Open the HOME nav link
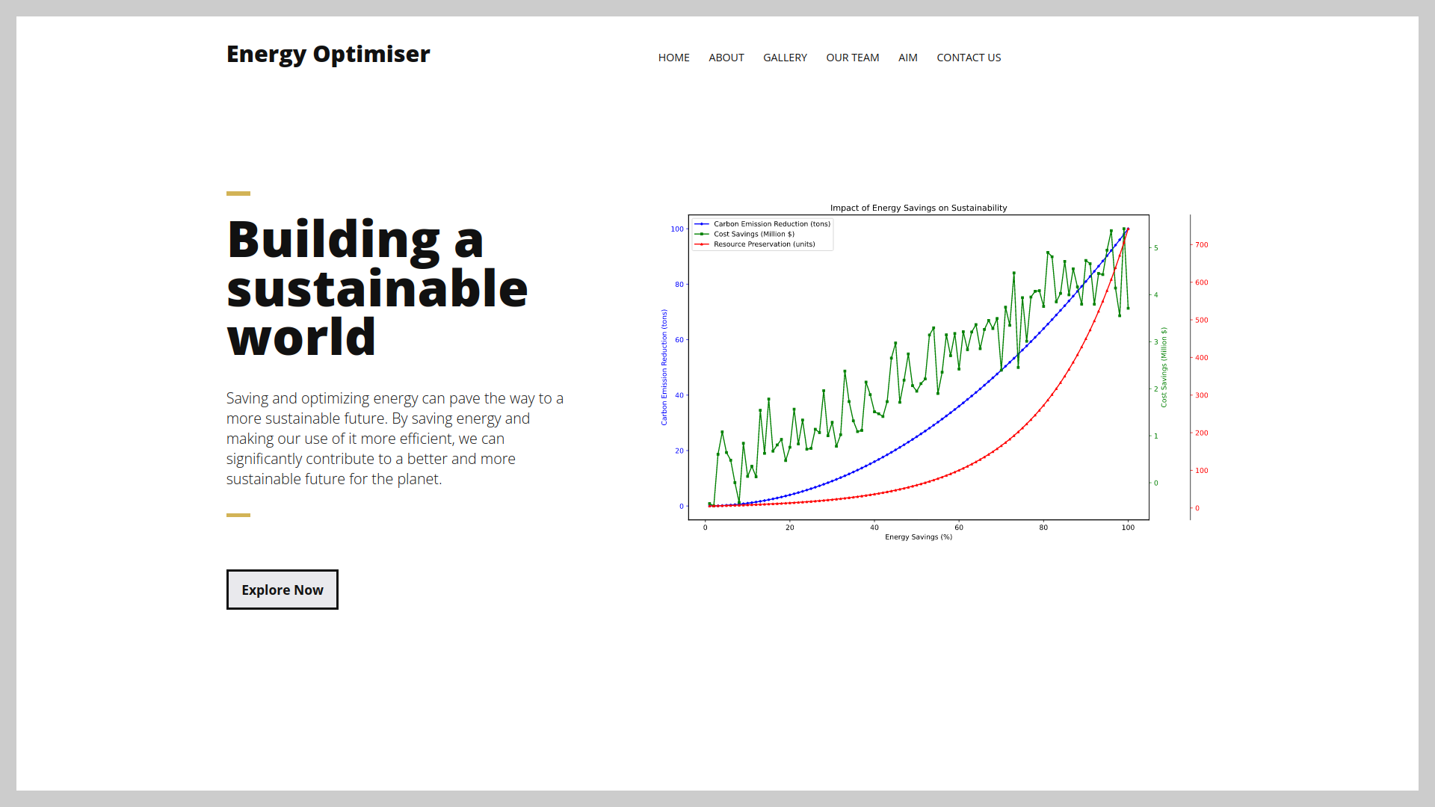This screenshot has width=1435, height=807. click(x=673, y=58)
